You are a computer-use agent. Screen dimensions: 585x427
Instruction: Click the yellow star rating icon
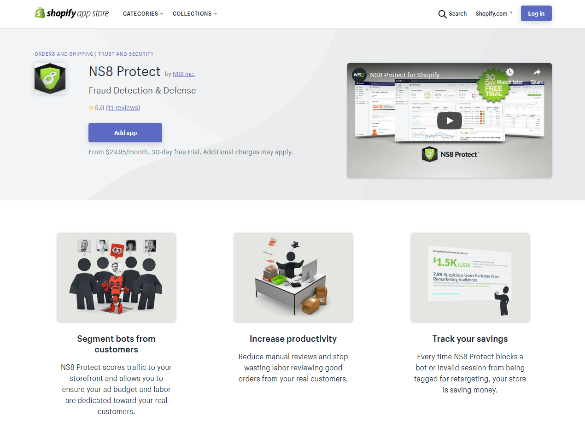[91, 108]
